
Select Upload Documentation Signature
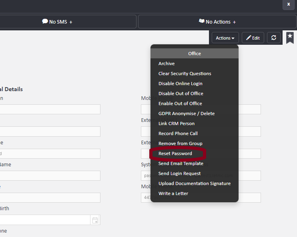(194, 183)
